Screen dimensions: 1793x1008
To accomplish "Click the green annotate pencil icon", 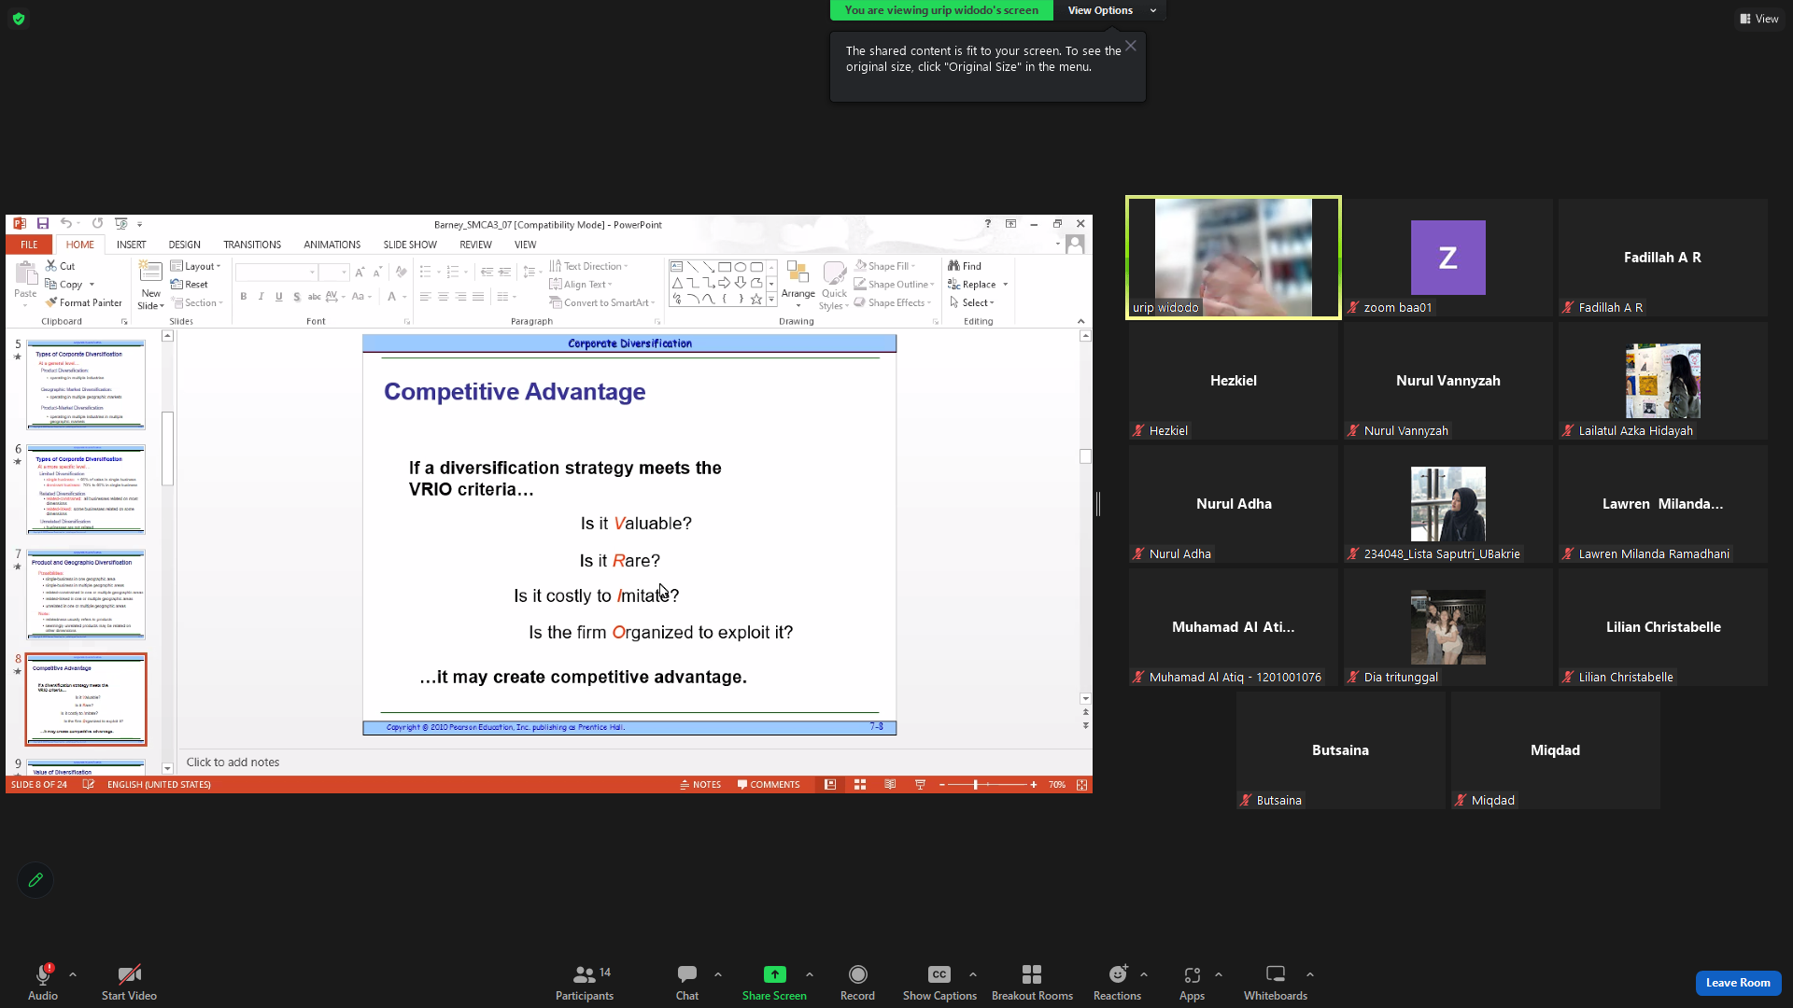I will pos(35,879).
